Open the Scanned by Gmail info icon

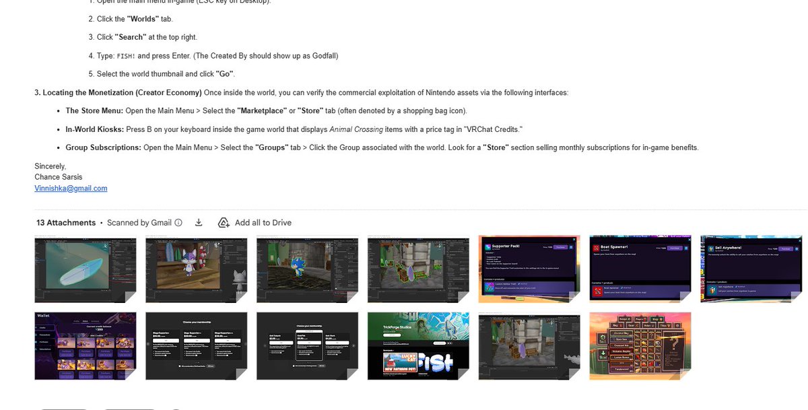click(x=178, y=223)
